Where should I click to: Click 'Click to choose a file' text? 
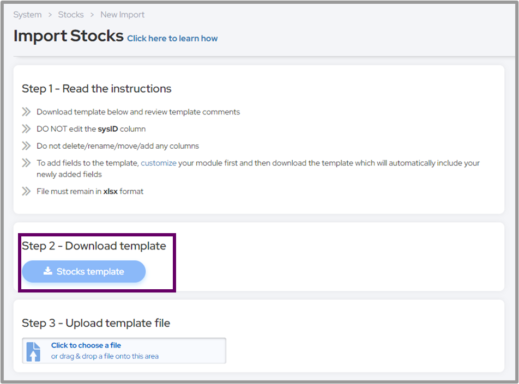pos(86,345)
